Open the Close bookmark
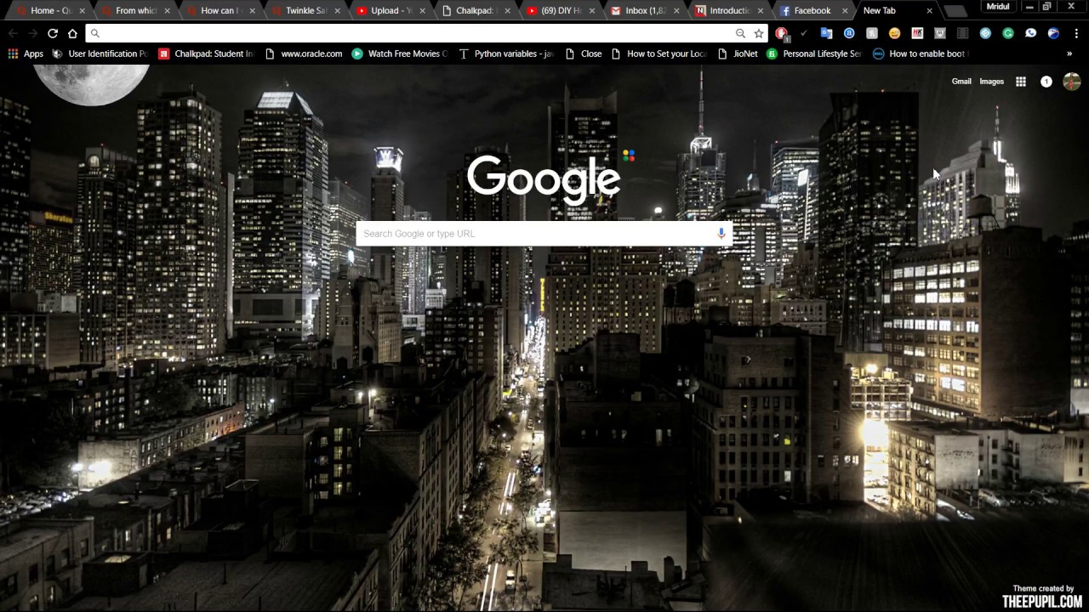The height and width of the screenshot is (612, 1089). point(584,54)
